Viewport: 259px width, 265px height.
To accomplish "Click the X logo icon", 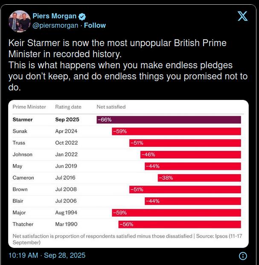I will click(x=242, y=17).
